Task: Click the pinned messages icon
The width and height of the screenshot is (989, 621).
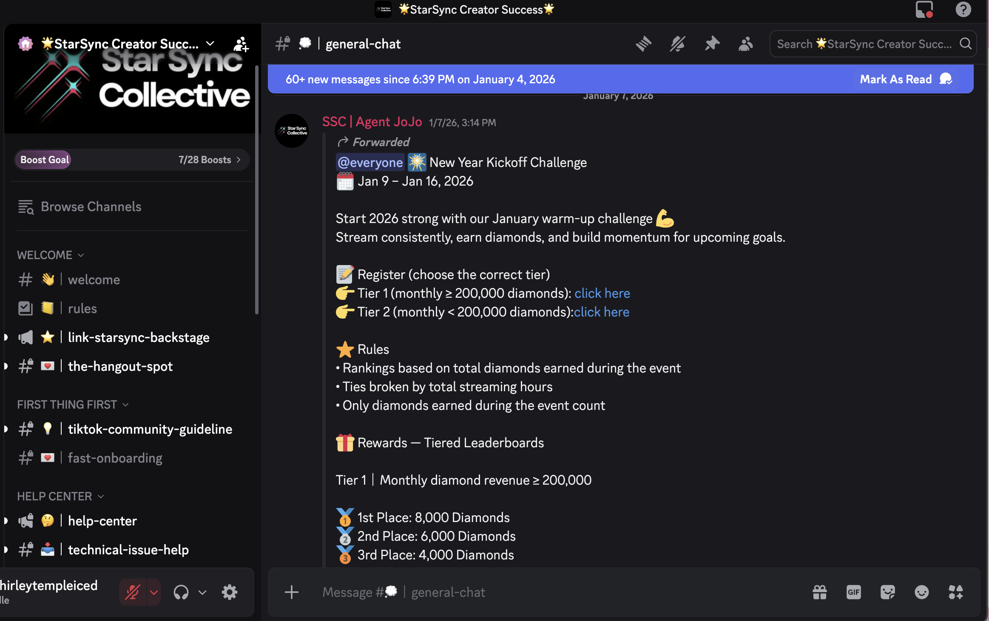Action: (712, 44)
